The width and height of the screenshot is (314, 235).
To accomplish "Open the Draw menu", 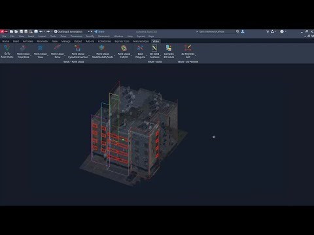I will [x=63, y=37].
